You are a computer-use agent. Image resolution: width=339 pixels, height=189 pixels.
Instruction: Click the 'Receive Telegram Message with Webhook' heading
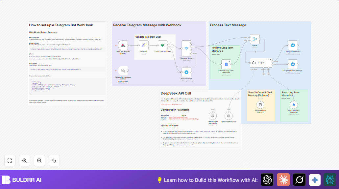tap(147, 25)
